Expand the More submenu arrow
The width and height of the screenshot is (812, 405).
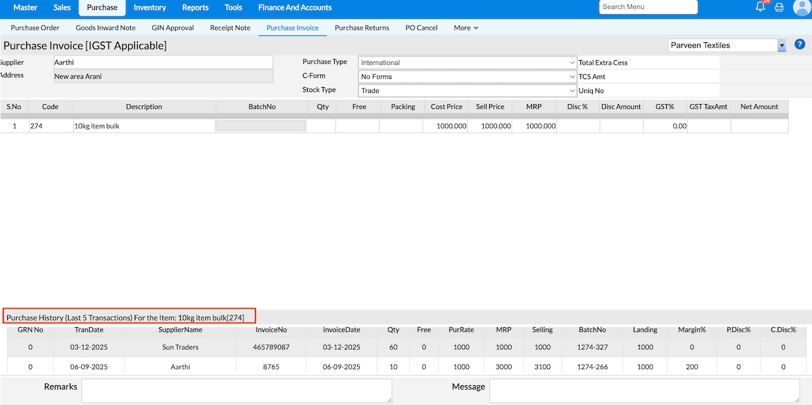tap(476, 28)
